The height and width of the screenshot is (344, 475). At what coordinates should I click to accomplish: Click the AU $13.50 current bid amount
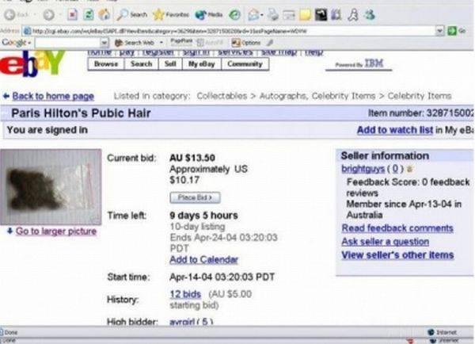coord(192,158)
